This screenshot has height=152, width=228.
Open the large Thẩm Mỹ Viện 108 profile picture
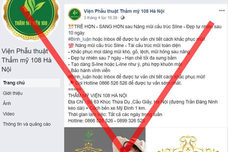click(31, 19)
